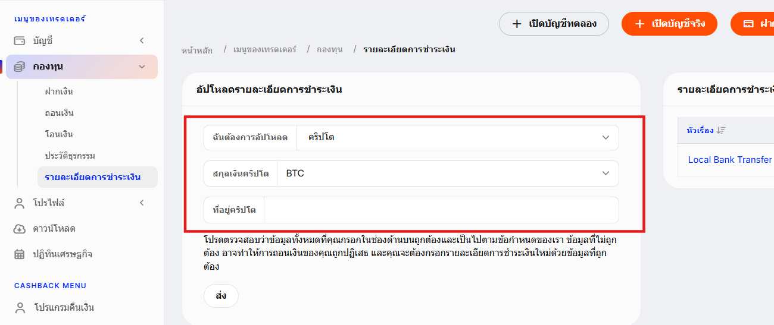Select ฝากเงิน in the sidebar
The width and height of the screenshot is (774, 325).
59,91
